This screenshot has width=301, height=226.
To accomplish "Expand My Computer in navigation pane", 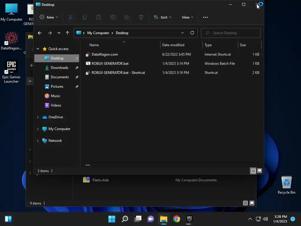I will pos(38,129).
